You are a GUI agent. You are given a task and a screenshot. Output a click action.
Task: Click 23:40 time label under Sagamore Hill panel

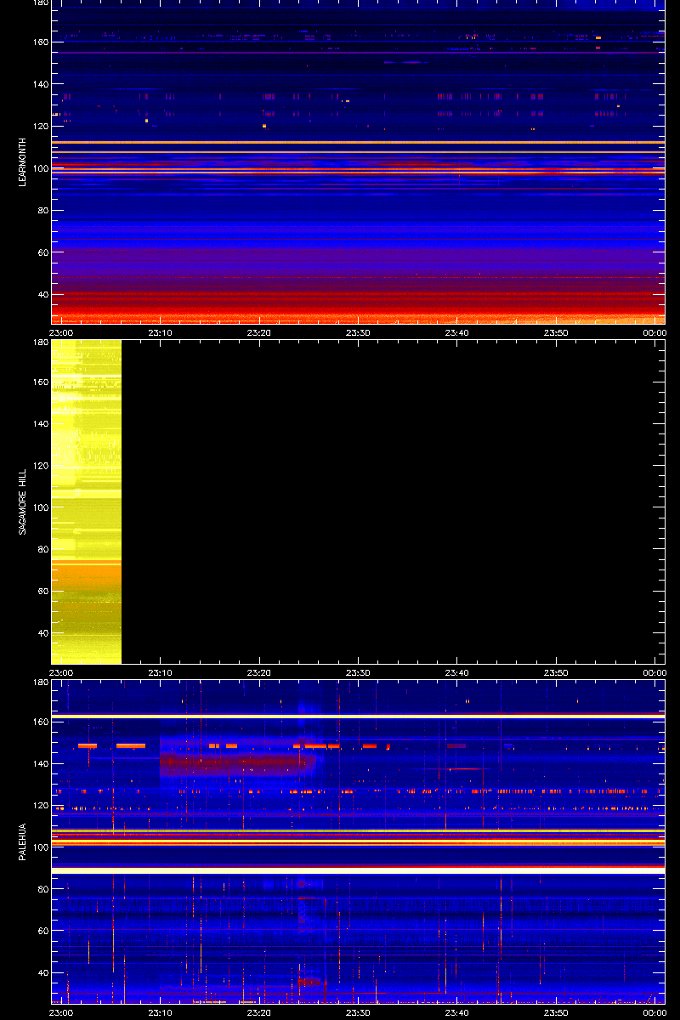coord(456,672)
